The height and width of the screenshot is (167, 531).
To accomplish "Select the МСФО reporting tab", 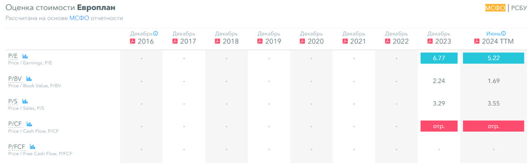I will click(495, 8).
